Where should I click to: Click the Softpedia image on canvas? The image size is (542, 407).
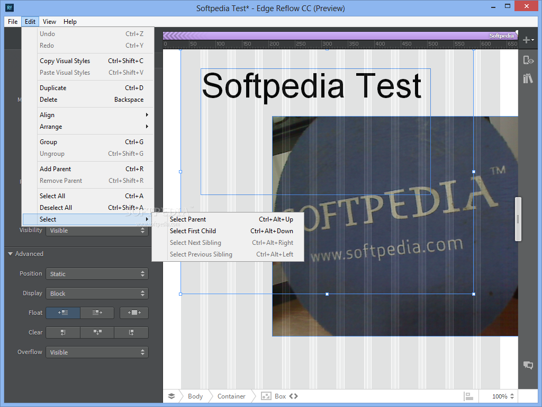[x=395, y=226]
